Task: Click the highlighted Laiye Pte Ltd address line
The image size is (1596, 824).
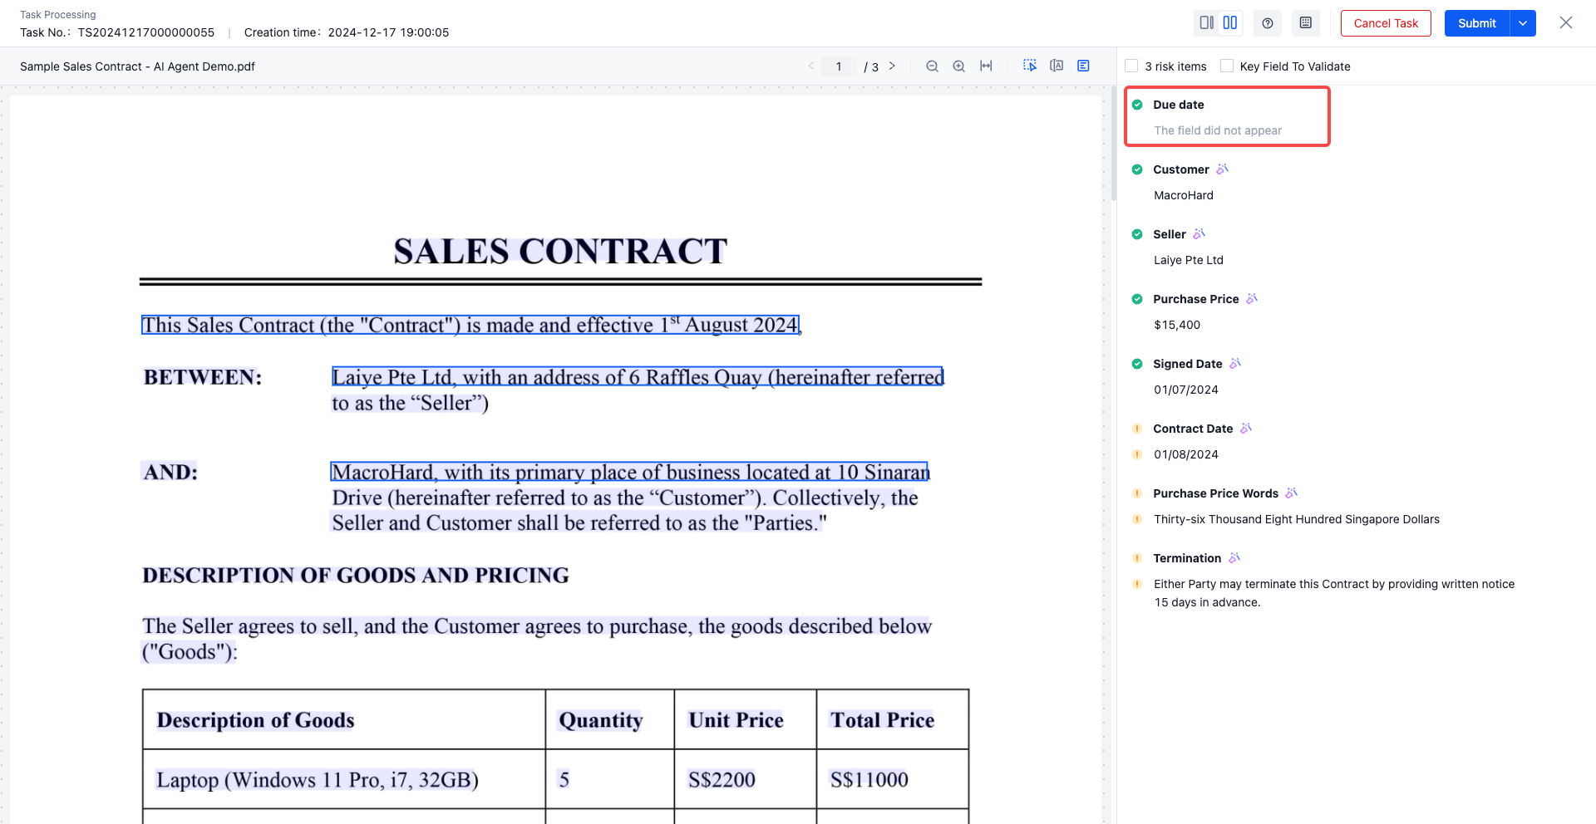Action: pos(638,377)
